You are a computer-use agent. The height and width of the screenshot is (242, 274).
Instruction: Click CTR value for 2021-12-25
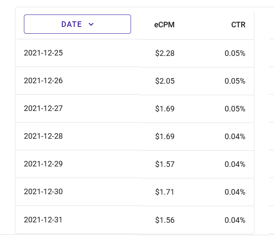click(235, 53)
